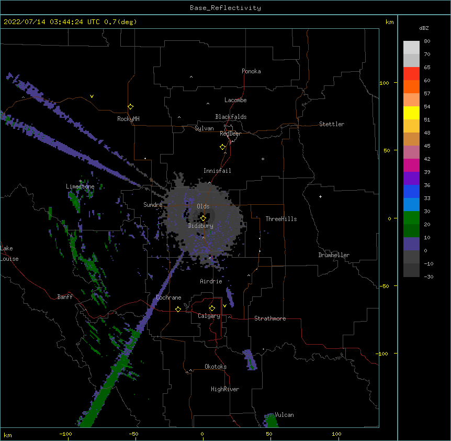Click the yellow diamond marker above Calgary label

[x=212, y=308]
